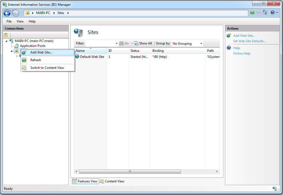Viewport: 283px width, 195px height.
Task: Click the Online Help link in Actions panel
Action: (242, 53)
